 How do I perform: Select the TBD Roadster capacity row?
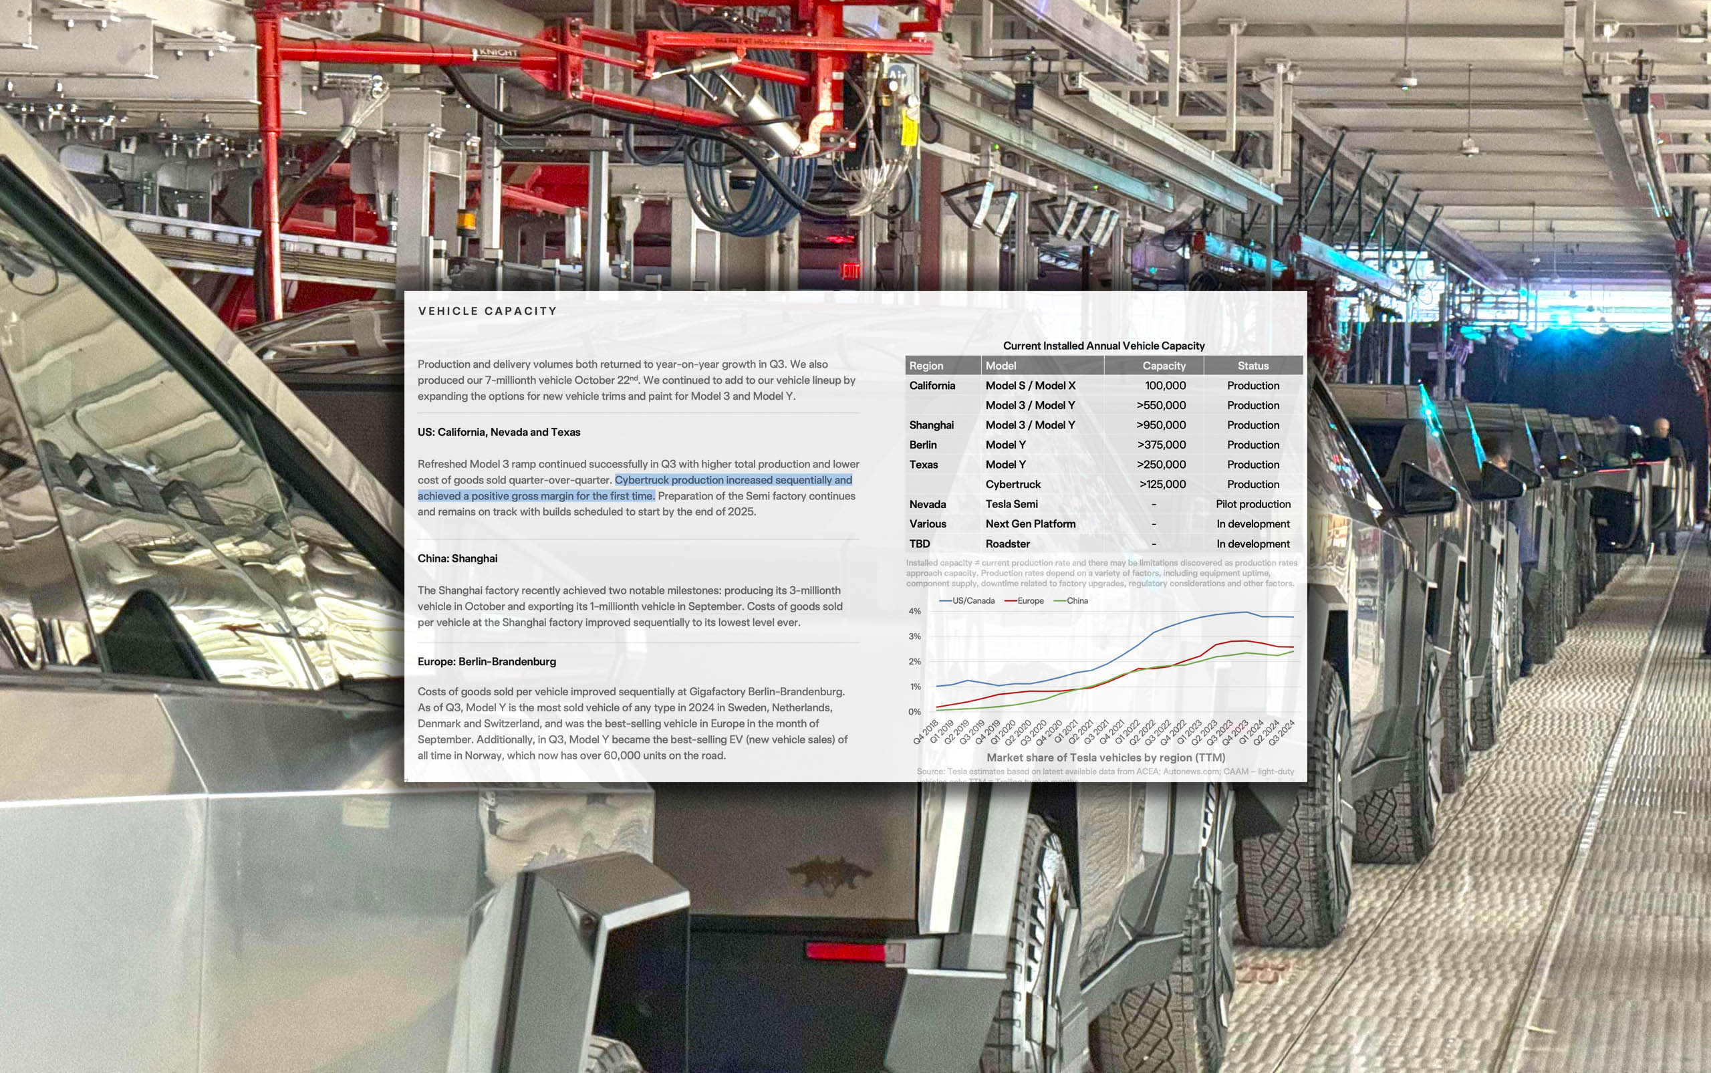tap(1103, 544)
